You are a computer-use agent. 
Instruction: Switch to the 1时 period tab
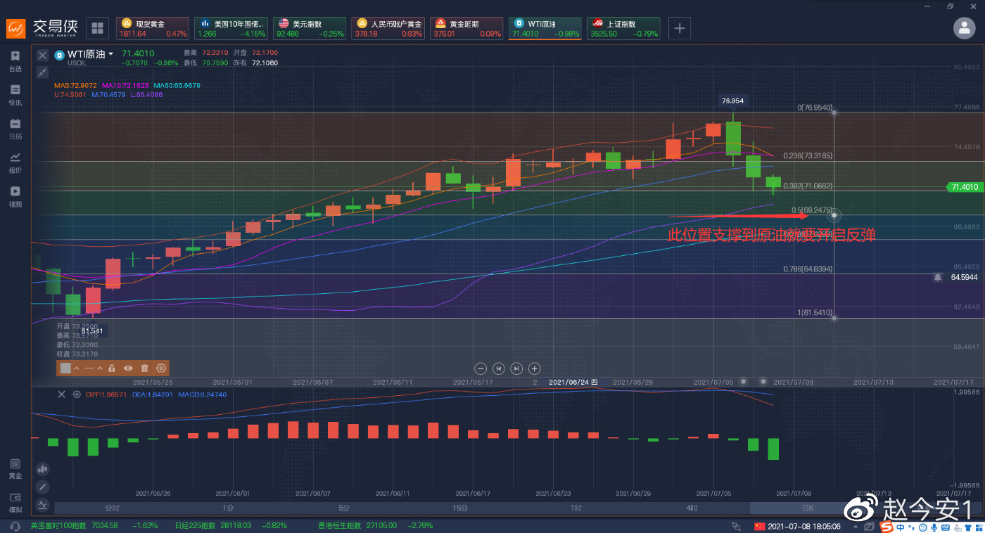point(576,508)
